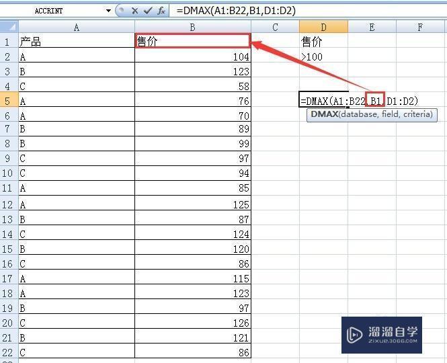Open Insert Function with the fx icon
Viewport: 447px width, 363px height.
pos(161,11)
